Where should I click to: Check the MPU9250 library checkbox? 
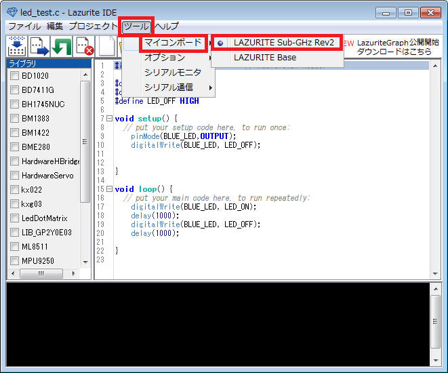tap(14, 260)
